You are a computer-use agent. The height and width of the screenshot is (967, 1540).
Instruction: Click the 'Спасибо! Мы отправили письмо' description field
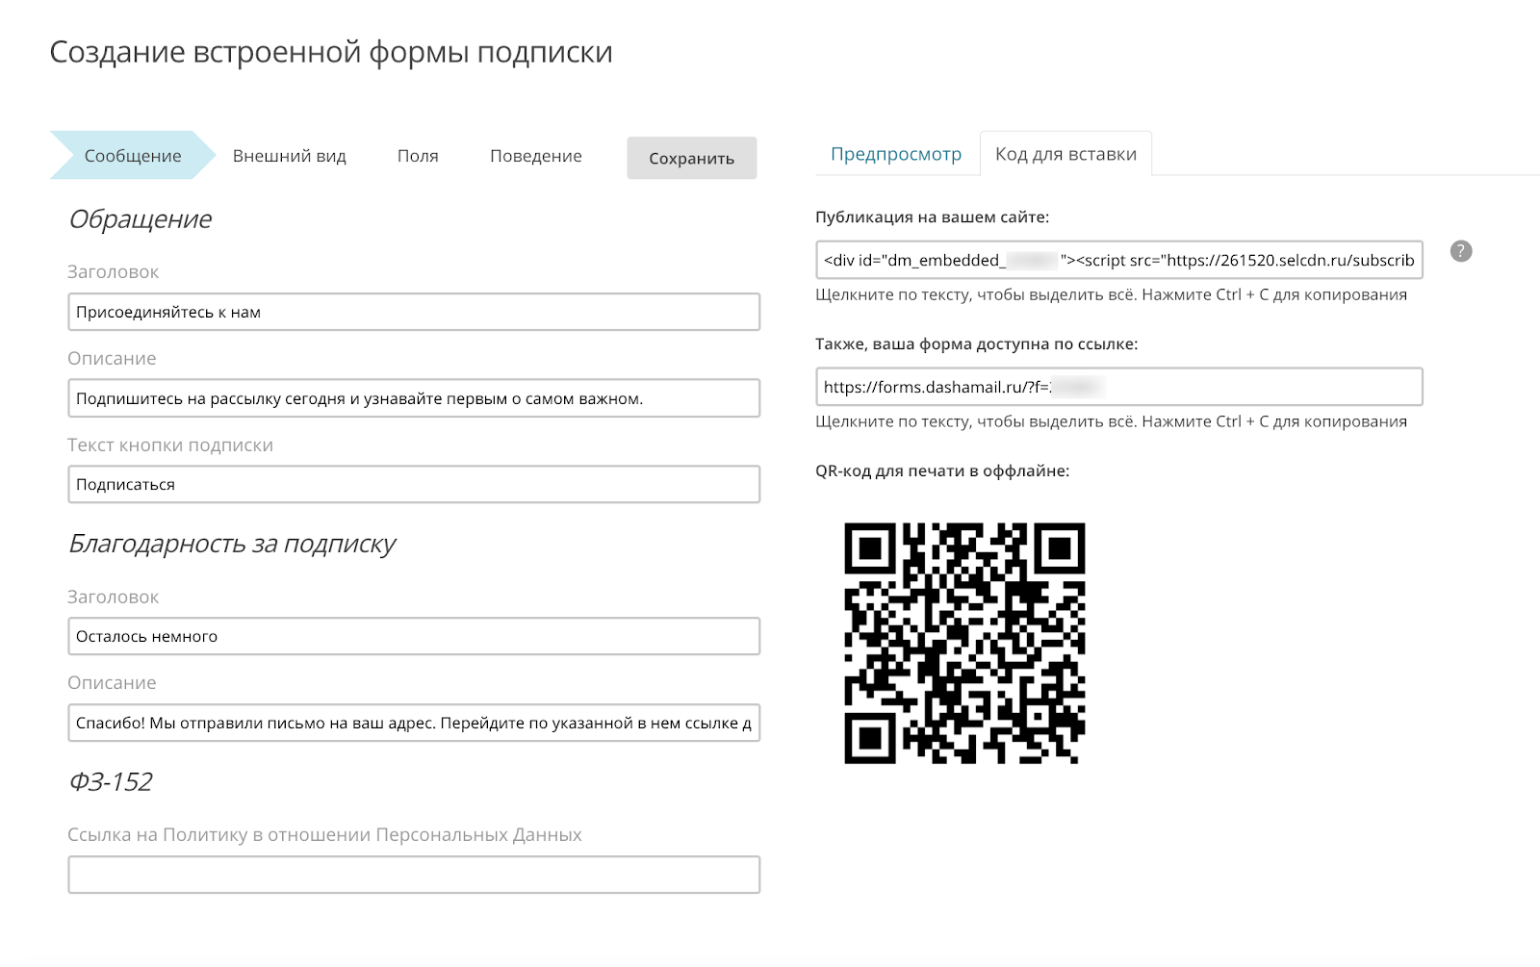coord(414,723)
